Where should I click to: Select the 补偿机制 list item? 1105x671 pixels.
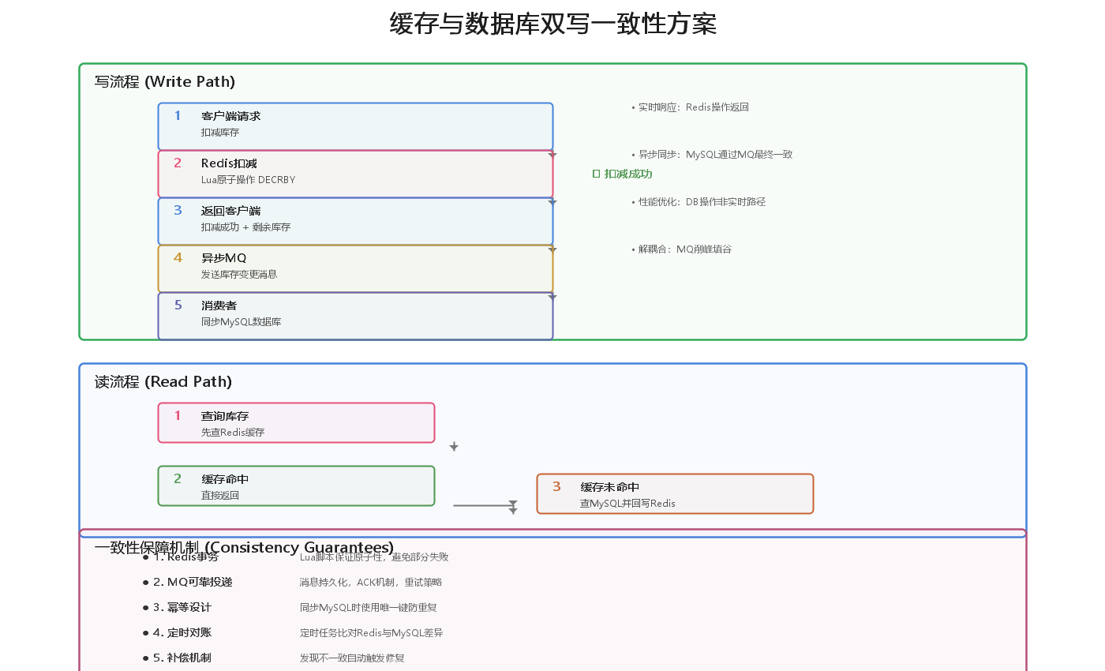click(x=182, y=658)
